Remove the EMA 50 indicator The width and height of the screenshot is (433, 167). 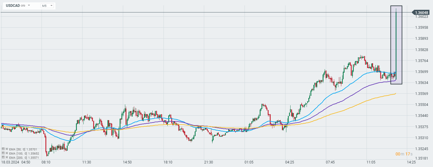click(7, 149)
